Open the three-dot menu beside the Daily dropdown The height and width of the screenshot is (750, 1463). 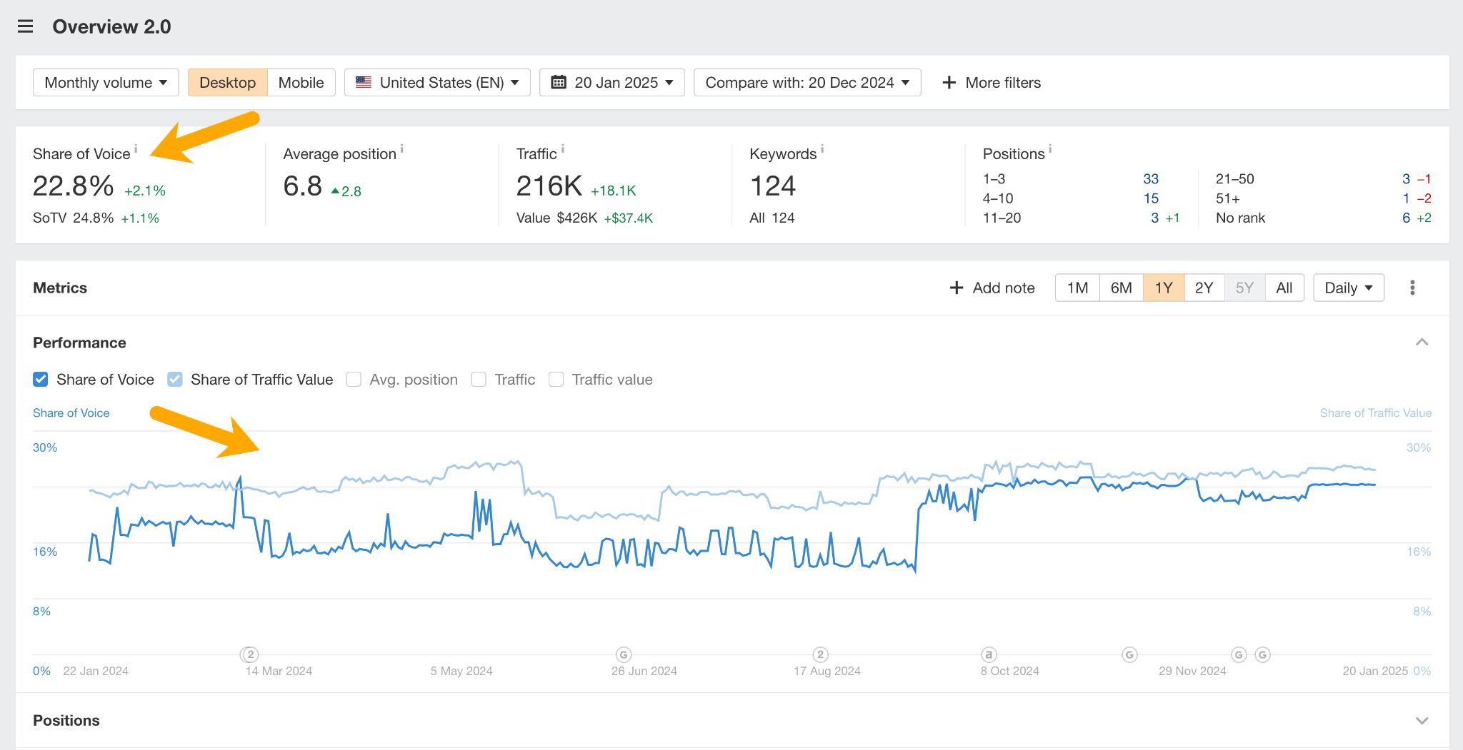(x=1412, y=288)
